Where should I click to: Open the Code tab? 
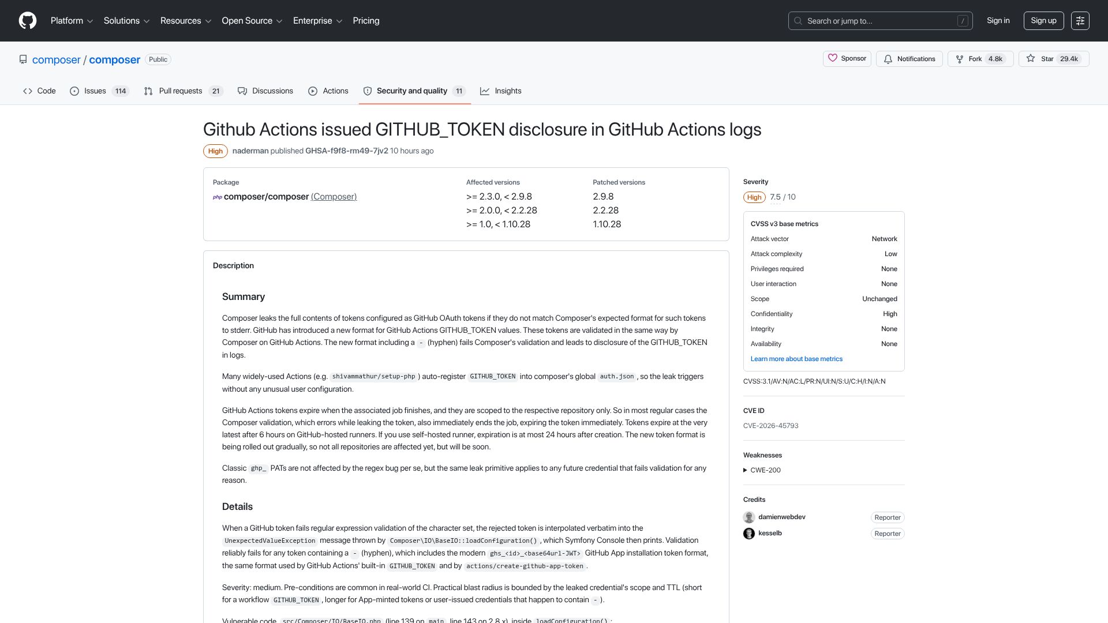pyautogui.click(x=39, y=91)
